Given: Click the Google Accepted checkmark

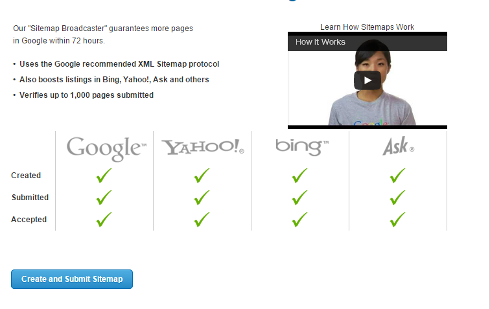Looking at the screenshot, I should point(104,220).
